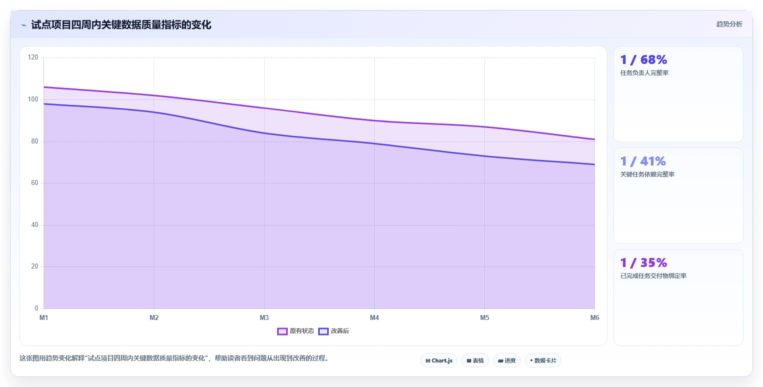This screenshot has height=387, width=763.
Task: Select the Chart.js tag
Action: [x=439, y=360]
